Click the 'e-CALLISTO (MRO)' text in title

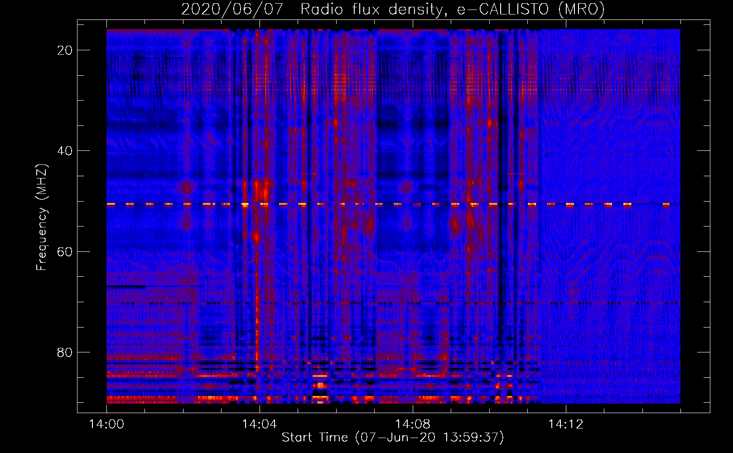(x=530, y=10)
